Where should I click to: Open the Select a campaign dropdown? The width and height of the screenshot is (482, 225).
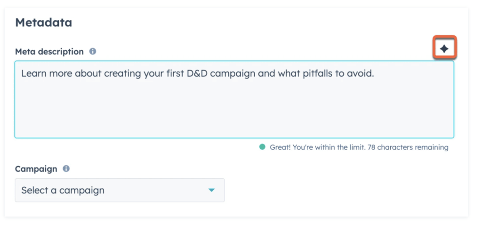click(120, 190)
